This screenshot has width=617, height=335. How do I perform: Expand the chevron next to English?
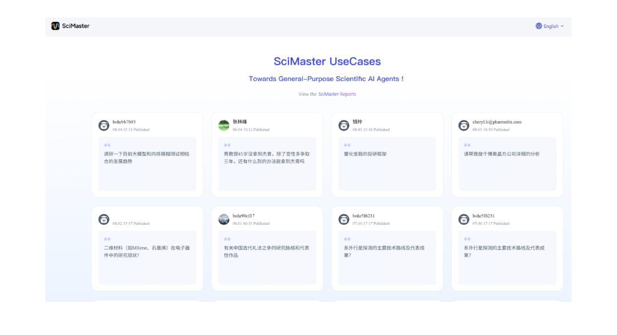pos(562,26)
